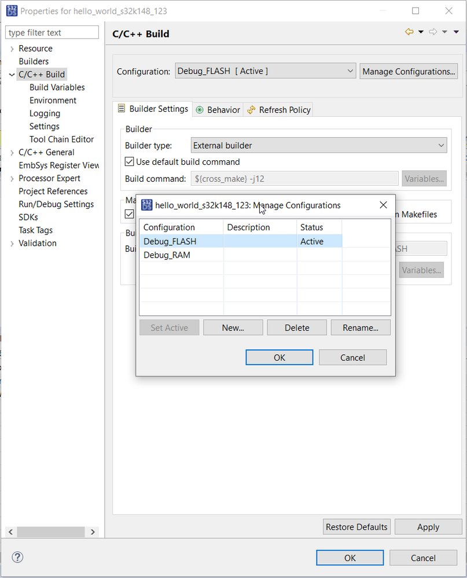Click OK at bottom of Properties window
The image size is (467, 578).
coord(350,558)
